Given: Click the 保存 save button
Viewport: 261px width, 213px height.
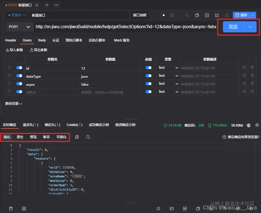Looking at the screenshot, I should click(241, 15).
